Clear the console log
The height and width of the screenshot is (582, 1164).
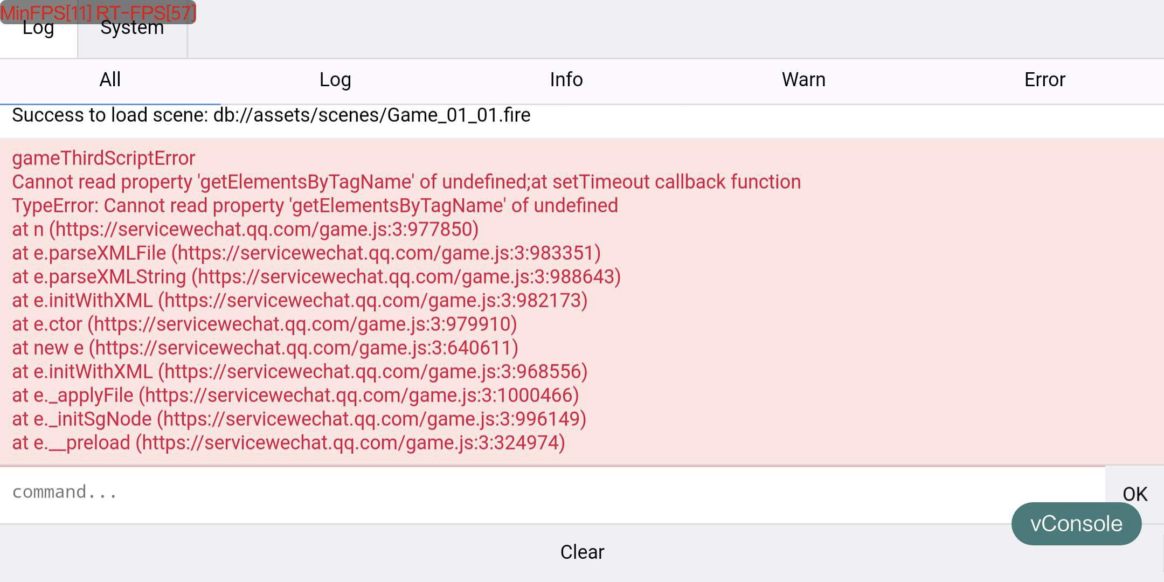coord(582,552)
